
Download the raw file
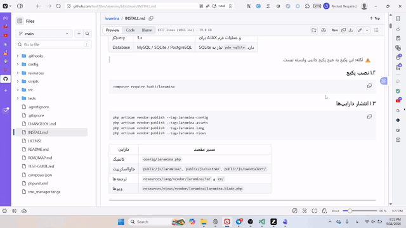[351, 30]
